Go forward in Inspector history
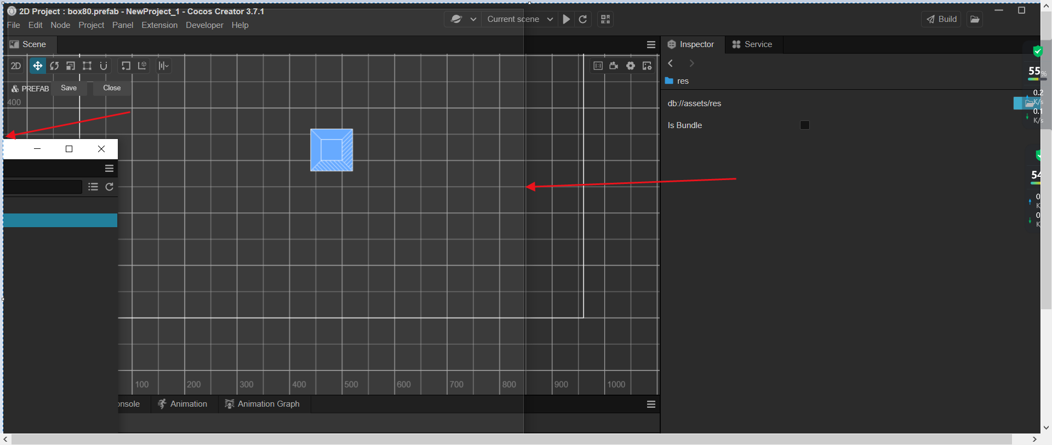Screen dimensions: 1052x445 tap(692, 63)
